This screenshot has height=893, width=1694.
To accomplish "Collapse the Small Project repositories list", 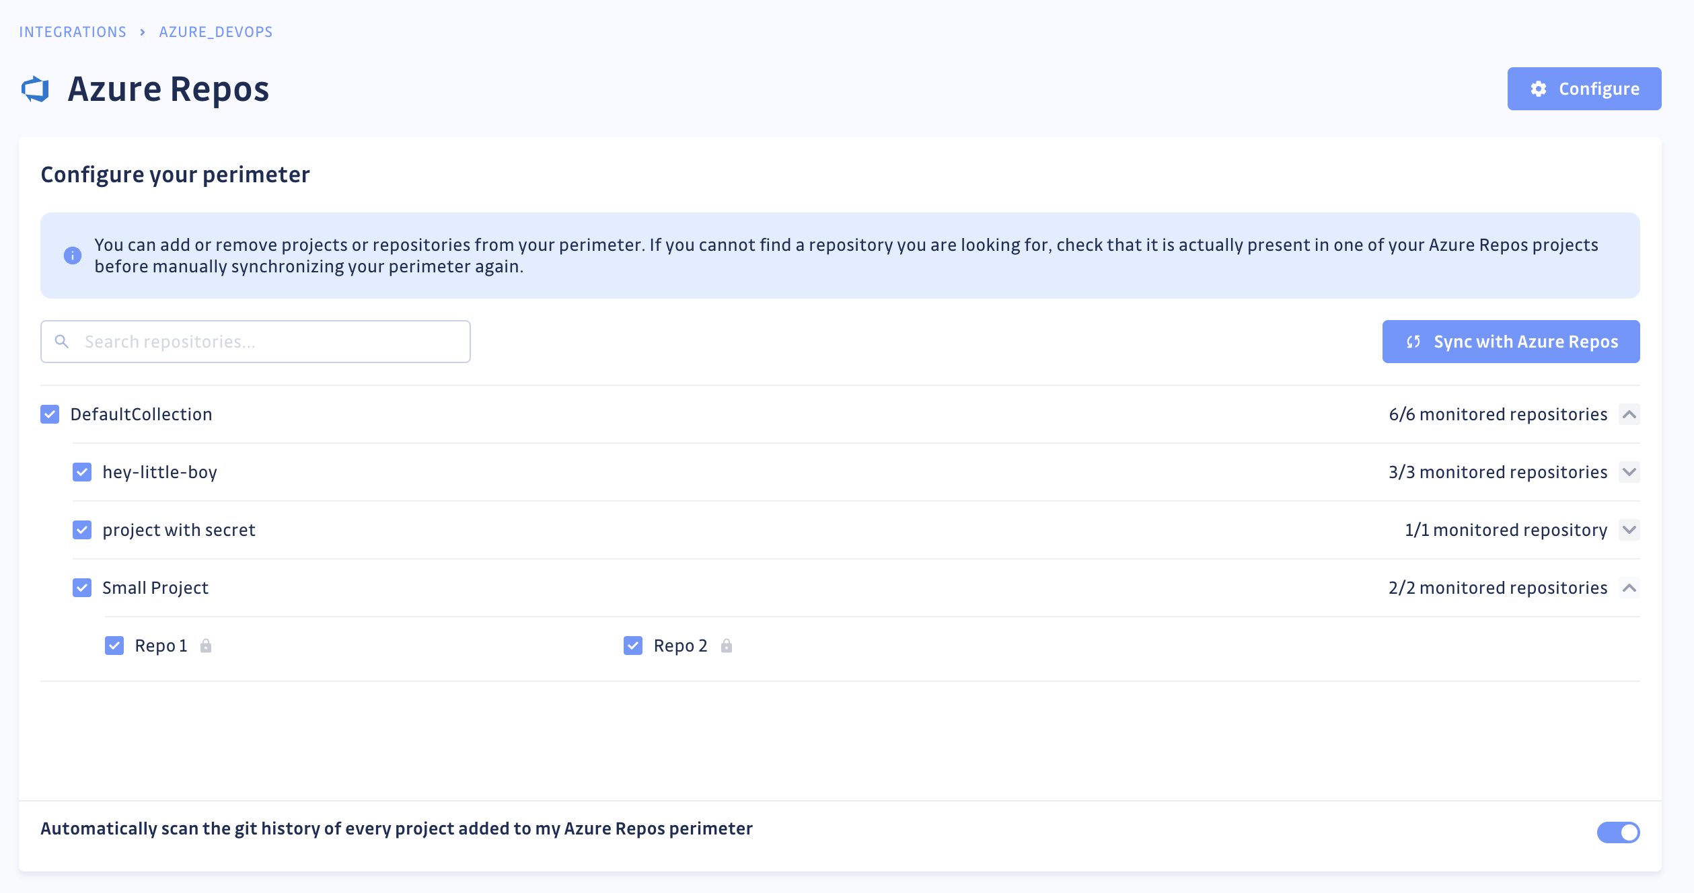I will click(1629, 588).
